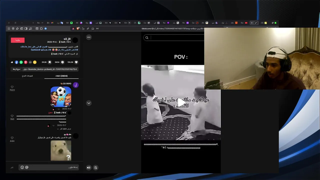Open a new browser tab with the plus
Screen dimensions: 320x180
pyautogui.click(x=33, y=23)
